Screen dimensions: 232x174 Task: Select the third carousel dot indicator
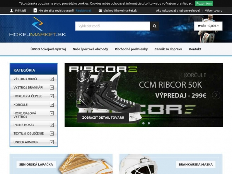pyautogui.click(x=149, y=123)
